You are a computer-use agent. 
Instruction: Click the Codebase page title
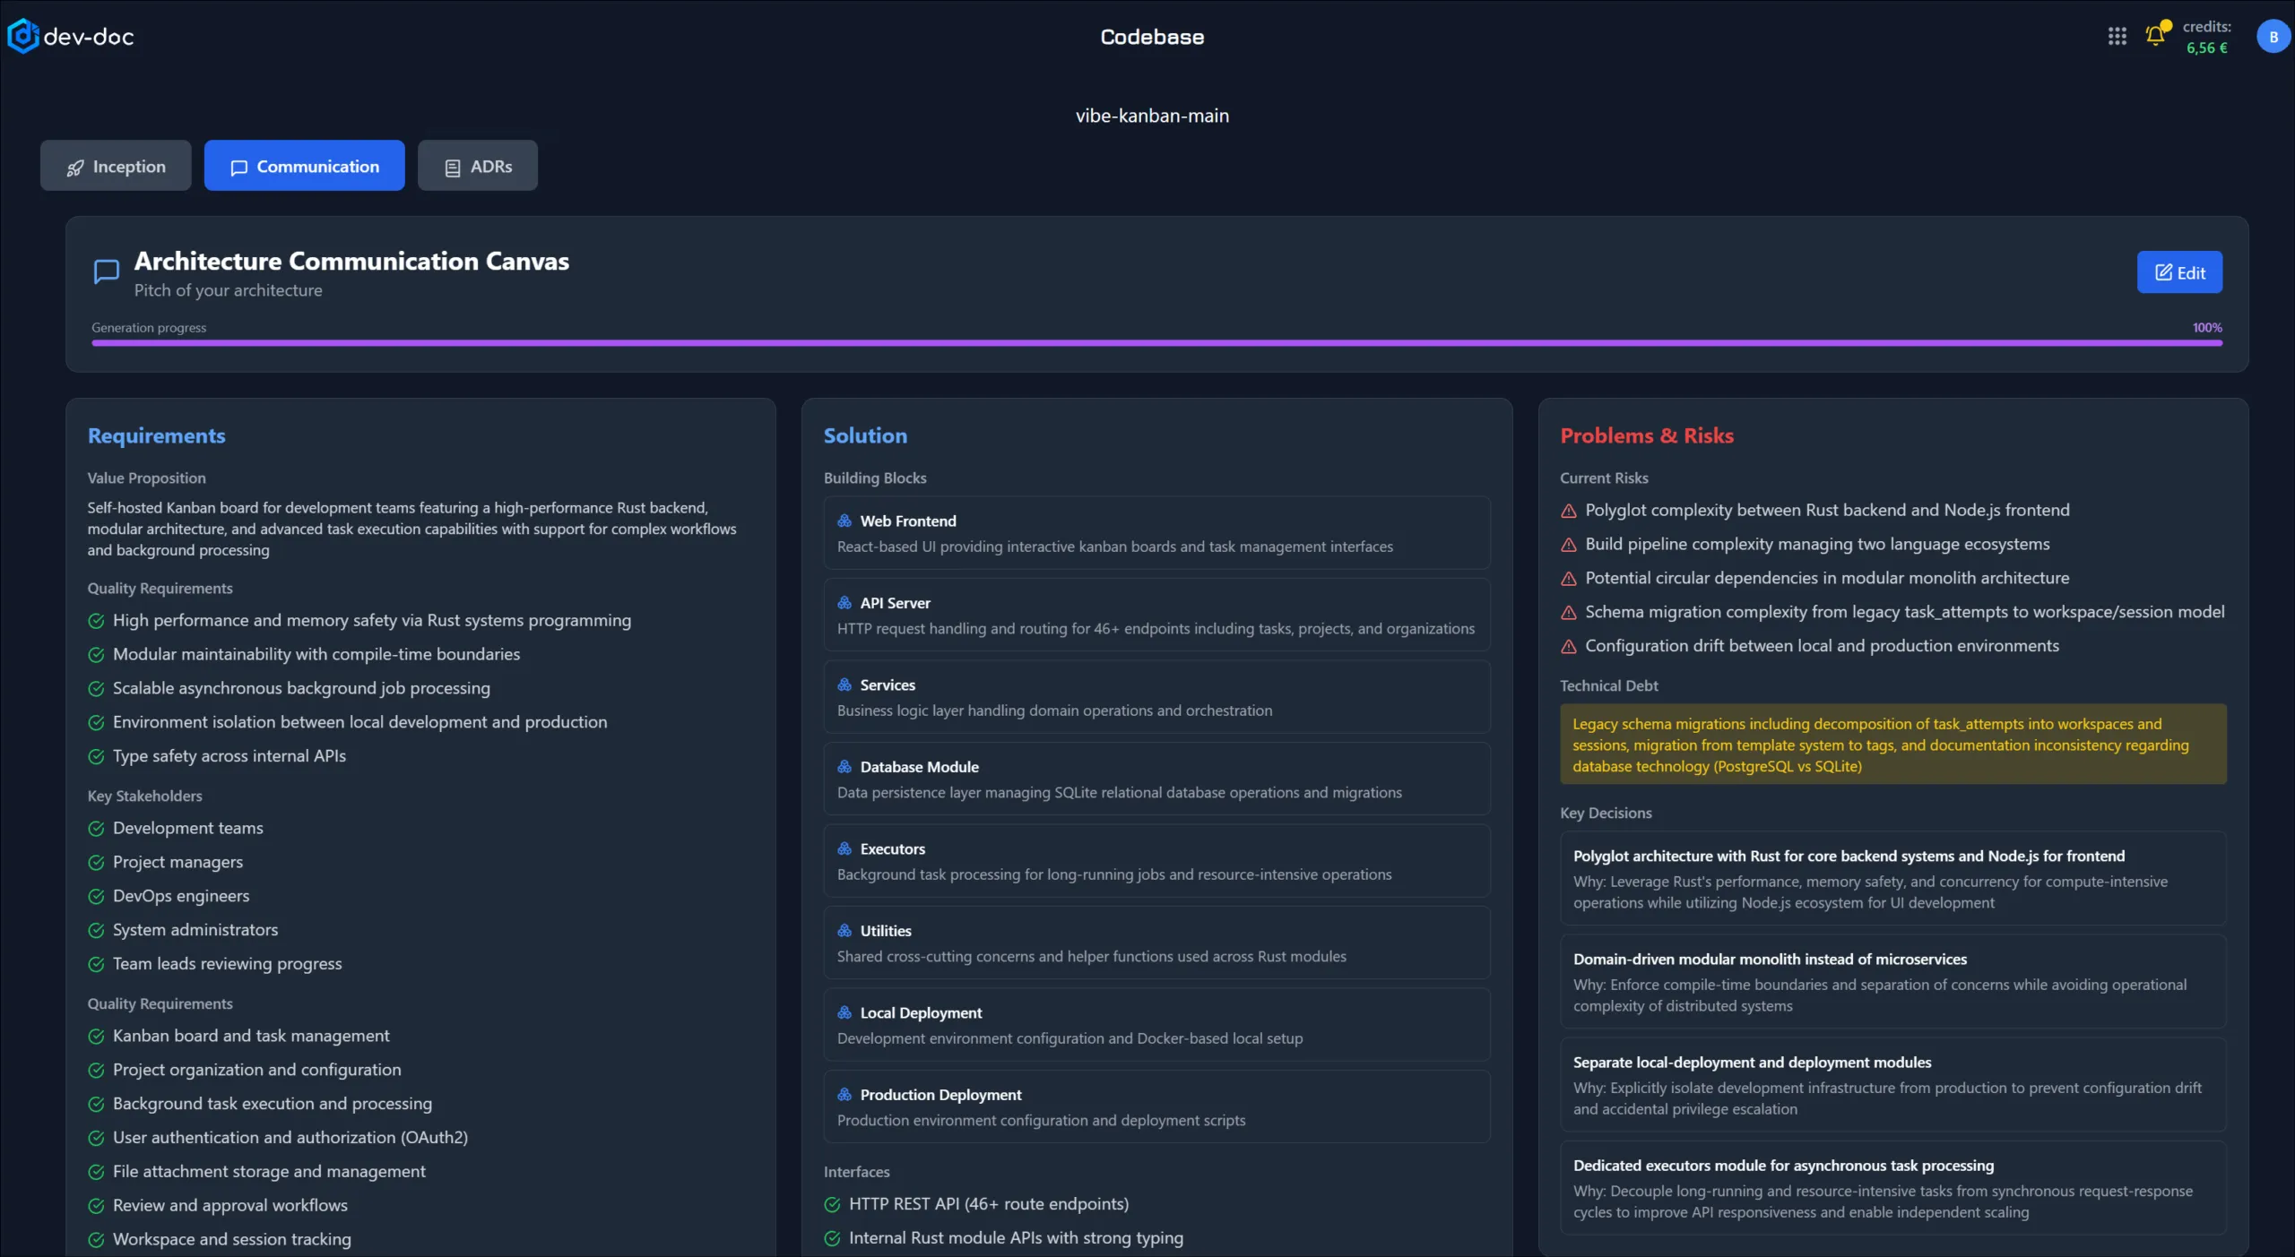(x=1152, y=37)
